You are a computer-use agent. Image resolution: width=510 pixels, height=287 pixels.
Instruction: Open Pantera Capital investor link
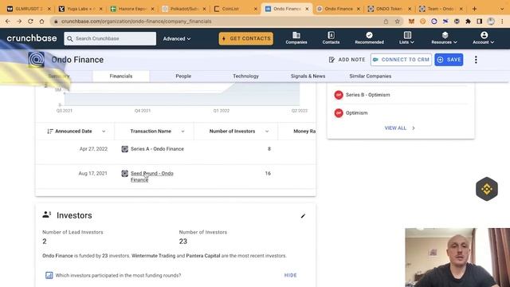(203, 256)
